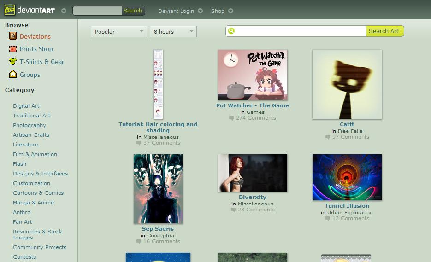Click the Urban Exploration category link
Screen dimensions: 431x262
(350, 212)
